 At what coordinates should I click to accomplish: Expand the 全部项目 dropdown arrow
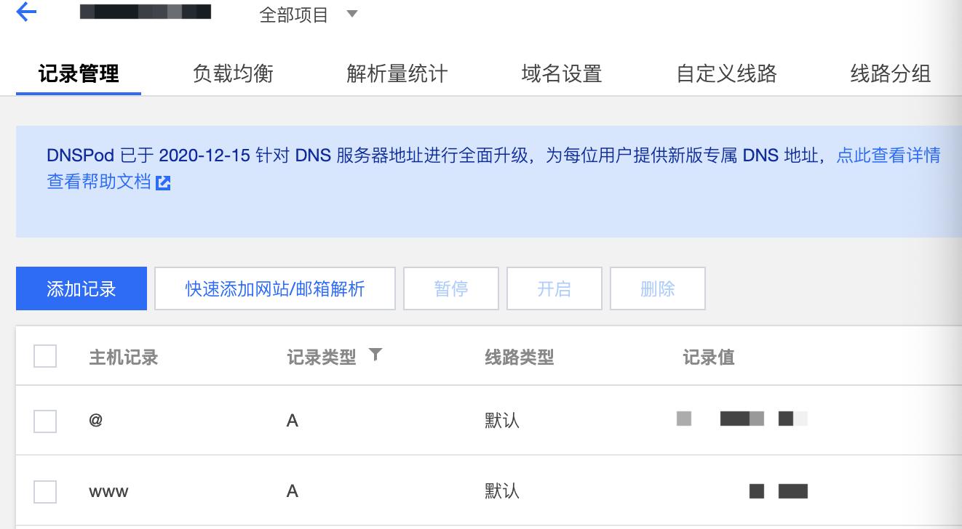pyautogui.click(x=352, y=14)
